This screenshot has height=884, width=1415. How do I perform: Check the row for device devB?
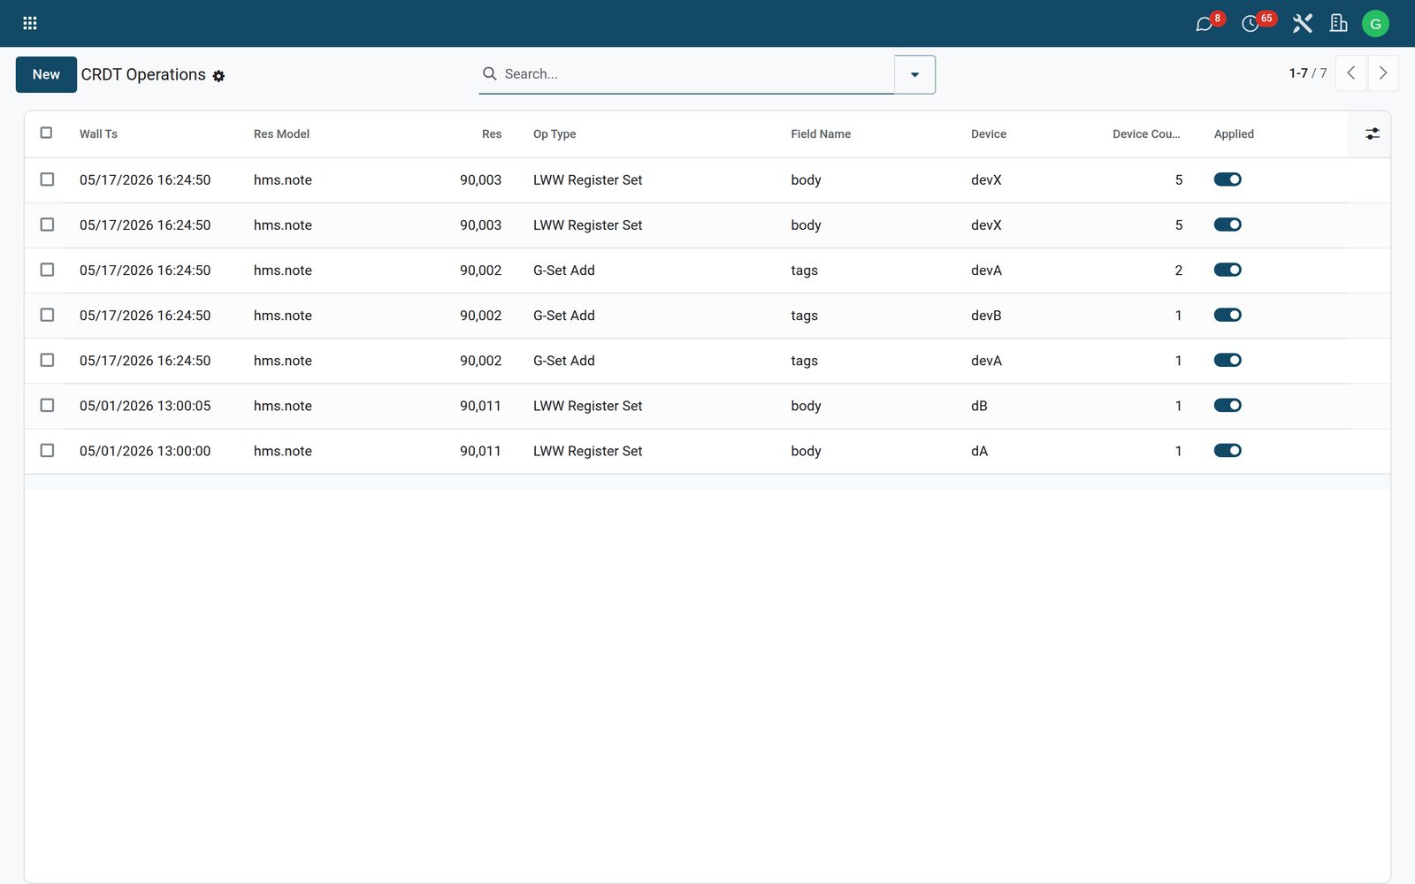47,315
